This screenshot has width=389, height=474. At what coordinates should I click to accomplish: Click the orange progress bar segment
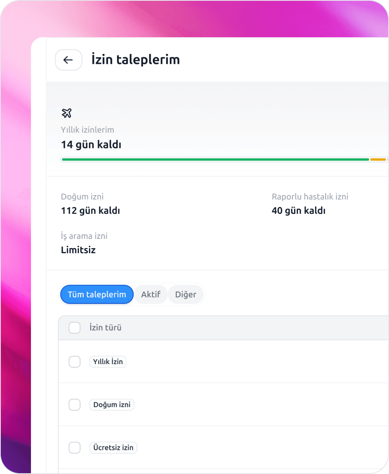(378, 159)
